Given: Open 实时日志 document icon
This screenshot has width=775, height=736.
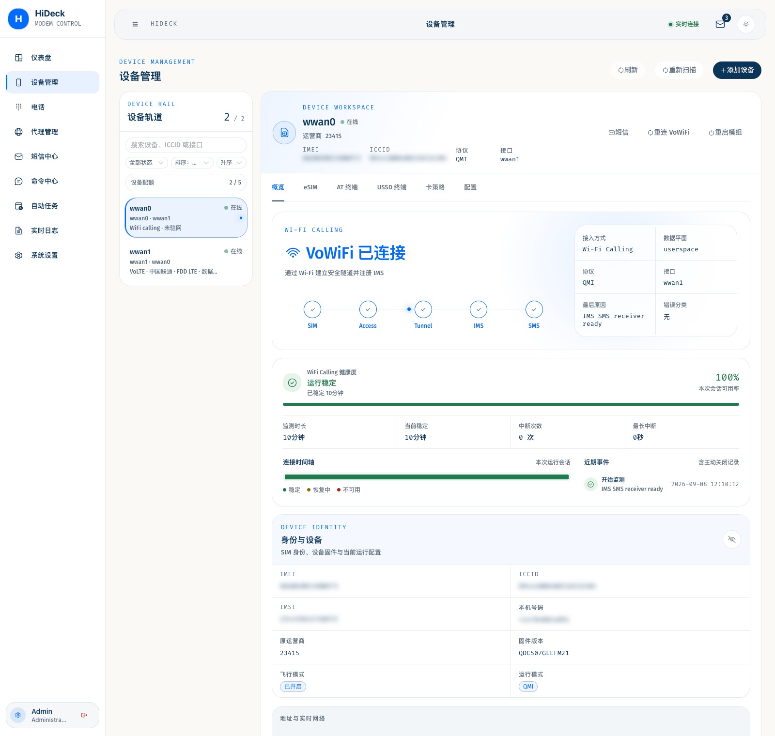Looking at the screenshot, I should coord(19,230).
